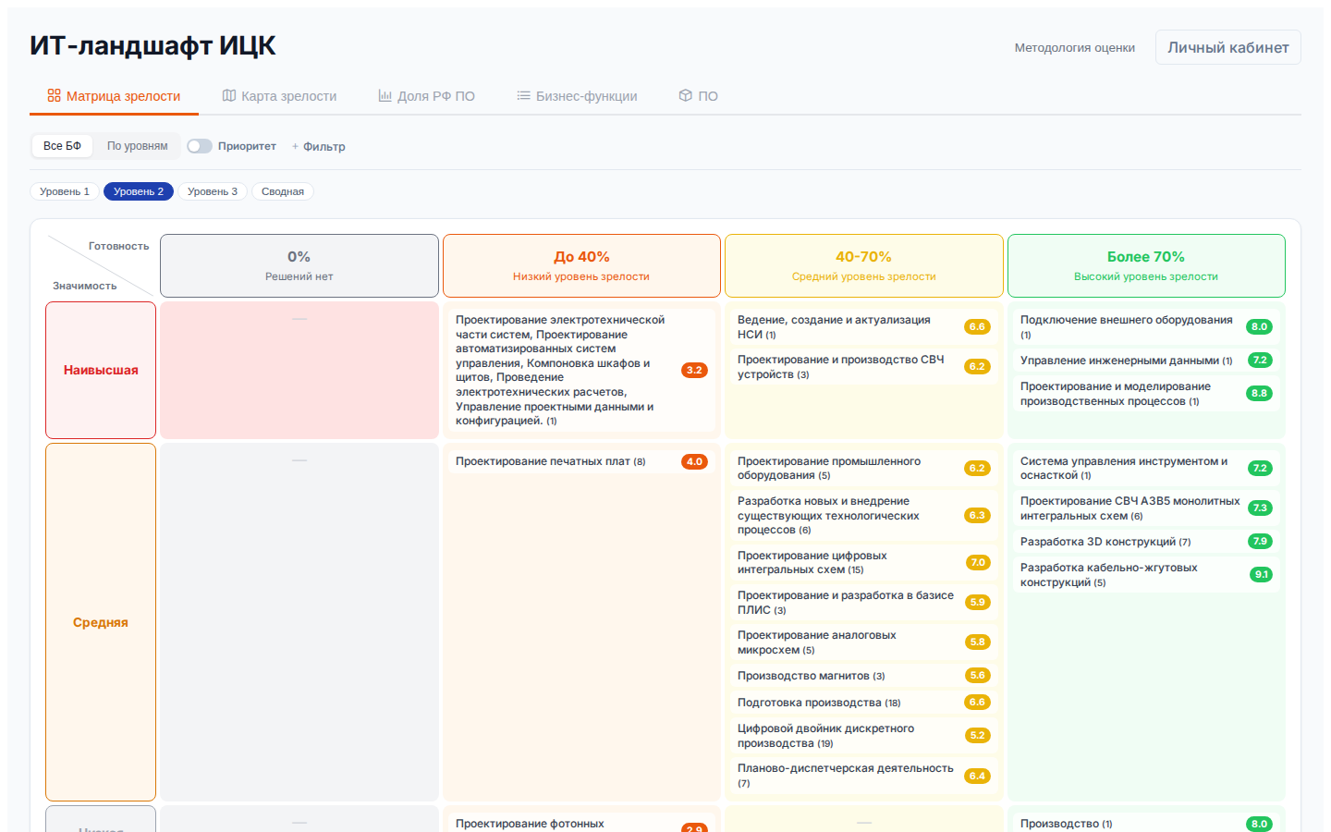The image size is (1331, 832).
Task: Click the bar chart icon beside Доля РФ ПО
Action: pyautogui.click(x=385, y=95)
